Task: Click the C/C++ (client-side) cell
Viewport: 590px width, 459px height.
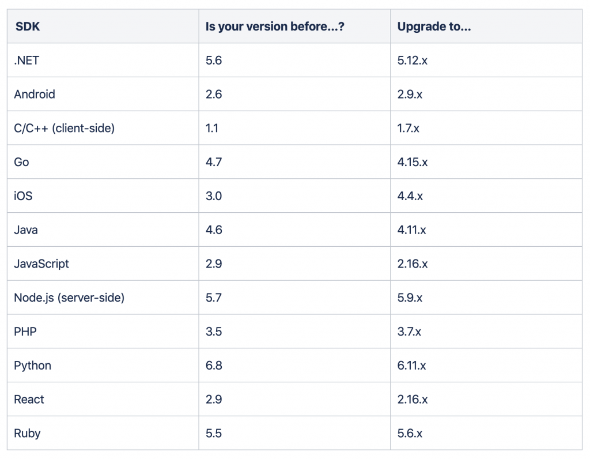Action: [x=64, y=128]
